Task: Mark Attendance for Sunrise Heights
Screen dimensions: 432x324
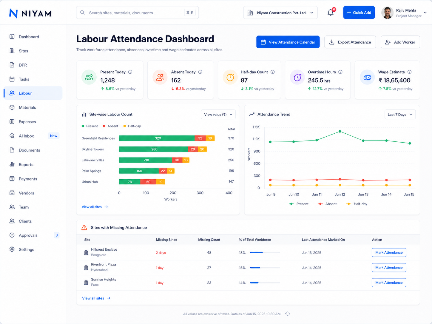Action: [389, 283]
